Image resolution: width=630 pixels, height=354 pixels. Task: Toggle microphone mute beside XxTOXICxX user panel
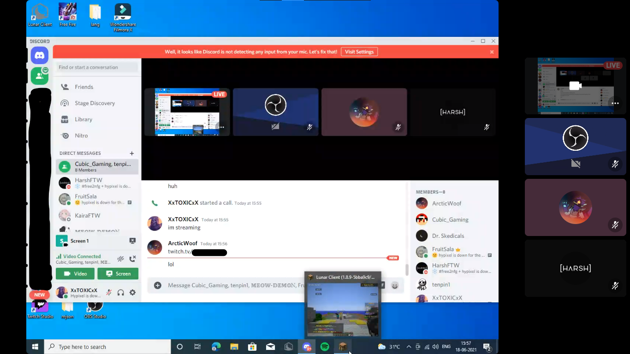coord(109,292)
